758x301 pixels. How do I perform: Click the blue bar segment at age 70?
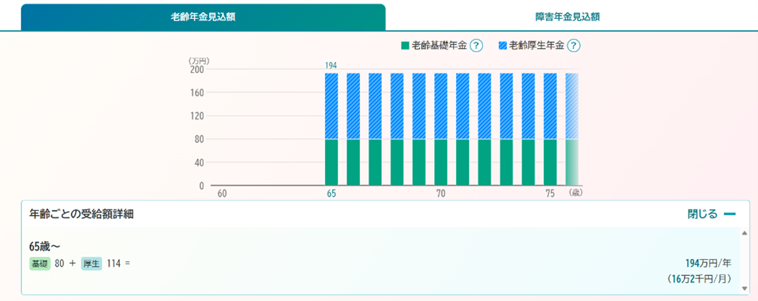[441, 106]
